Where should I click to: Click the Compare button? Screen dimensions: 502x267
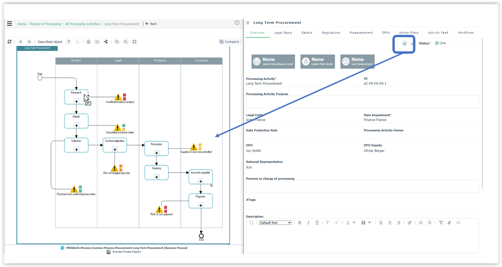coord(229,42)
